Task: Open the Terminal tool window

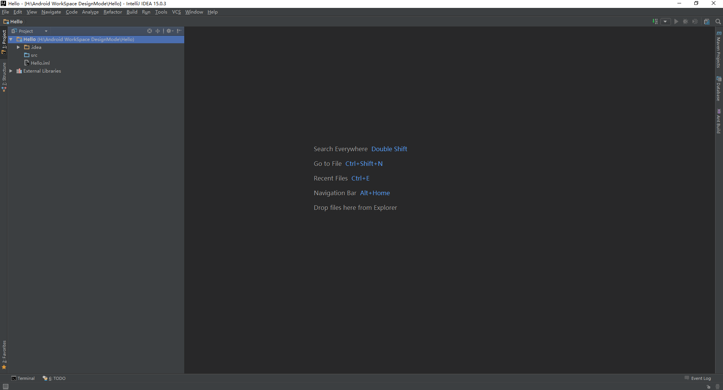Action: click(23, 378)
